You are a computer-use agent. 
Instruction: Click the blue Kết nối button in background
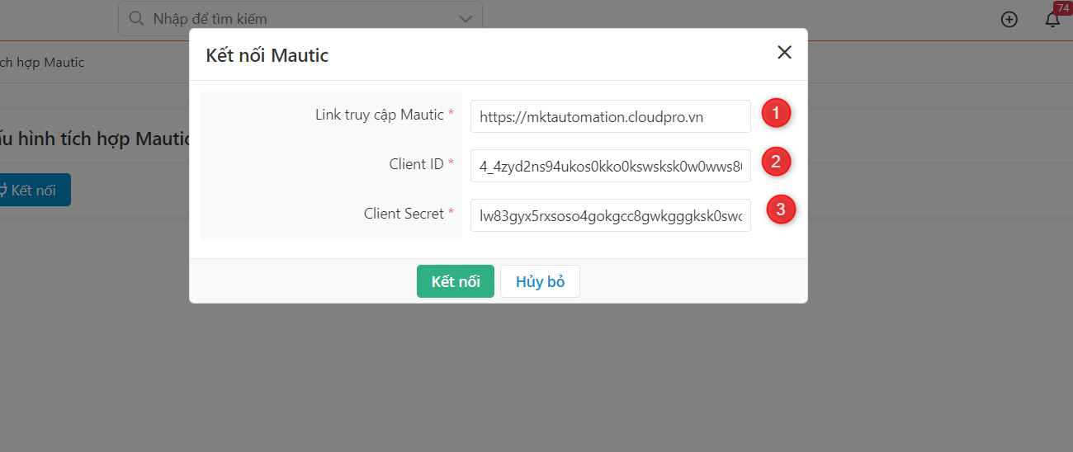coord(34,190)
